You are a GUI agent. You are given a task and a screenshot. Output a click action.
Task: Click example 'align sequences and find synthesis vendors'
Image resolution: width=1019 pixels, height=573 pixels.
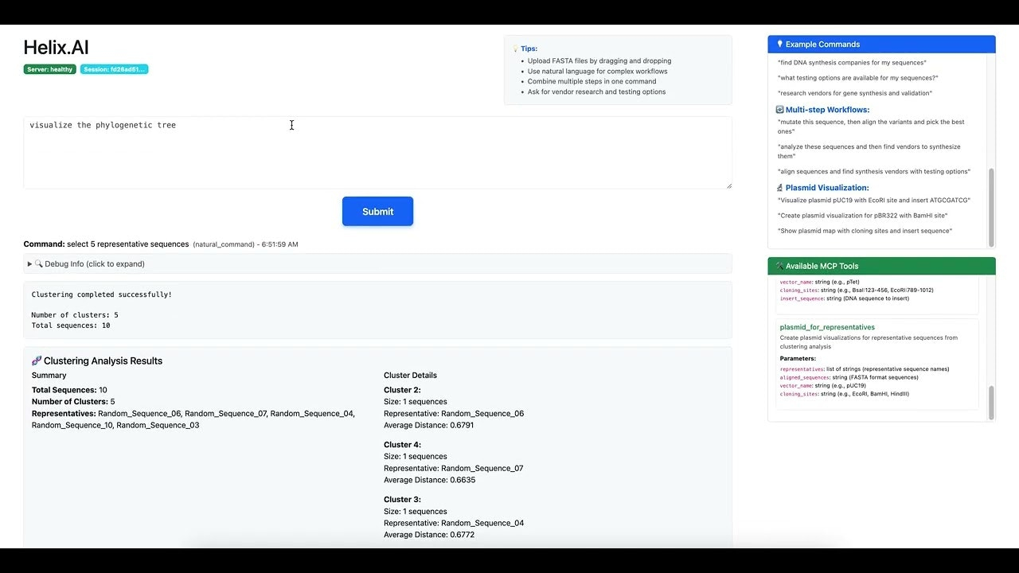click(x=874, y=171)
